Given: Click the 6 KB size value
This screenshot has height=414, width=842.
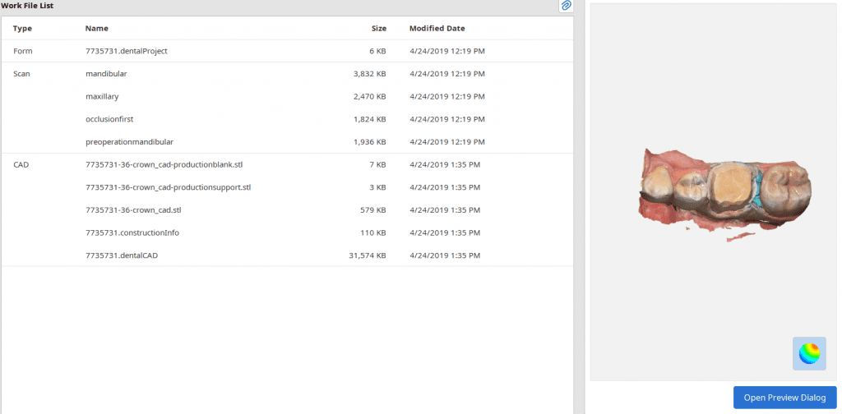Looking at the screenshot, I should [x=377, y=51].
